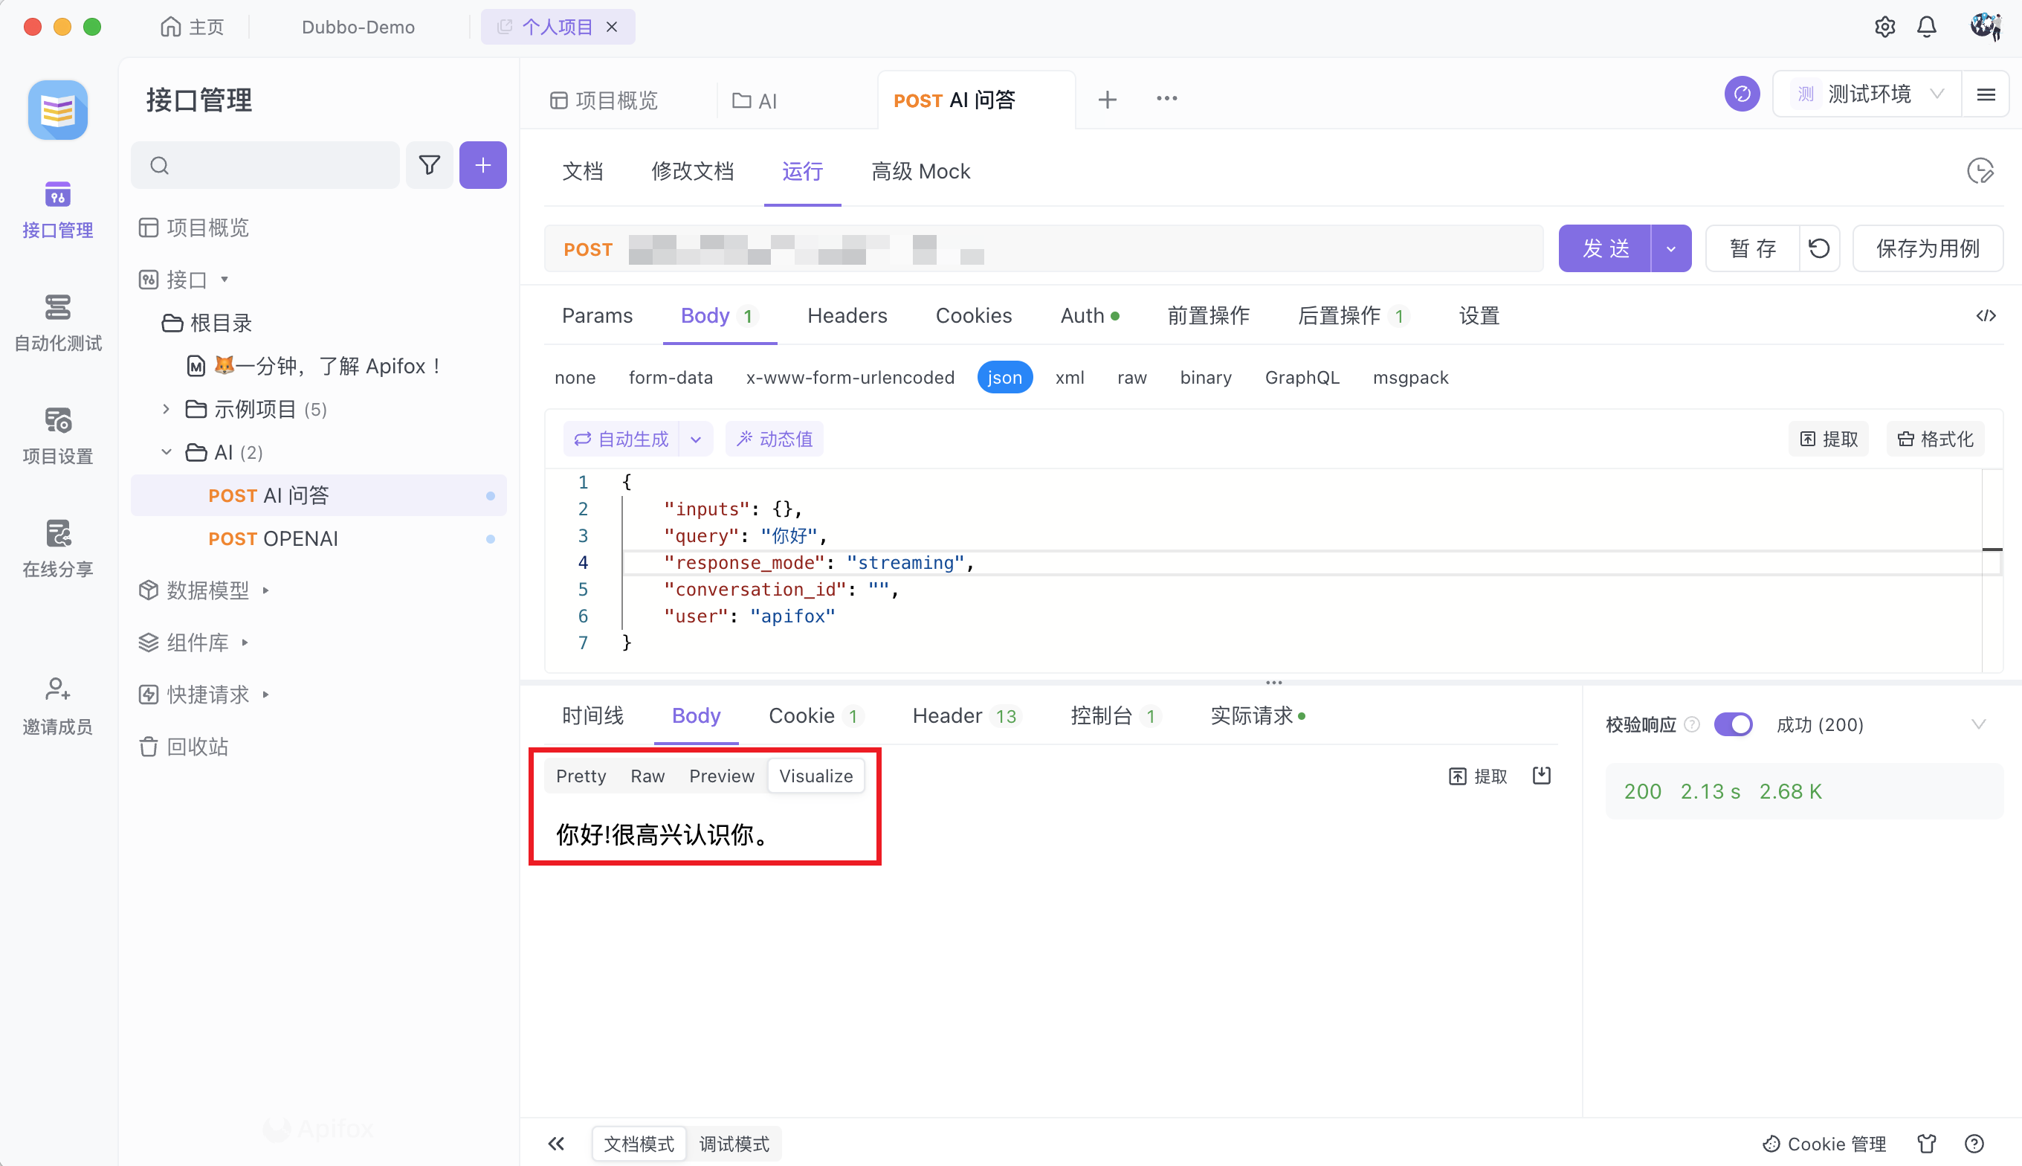The width and height of the screenshot is (2022, 1166).
Task: Switch to the Pretty response view
Action: pyautogui.click(x=581, y=776)
